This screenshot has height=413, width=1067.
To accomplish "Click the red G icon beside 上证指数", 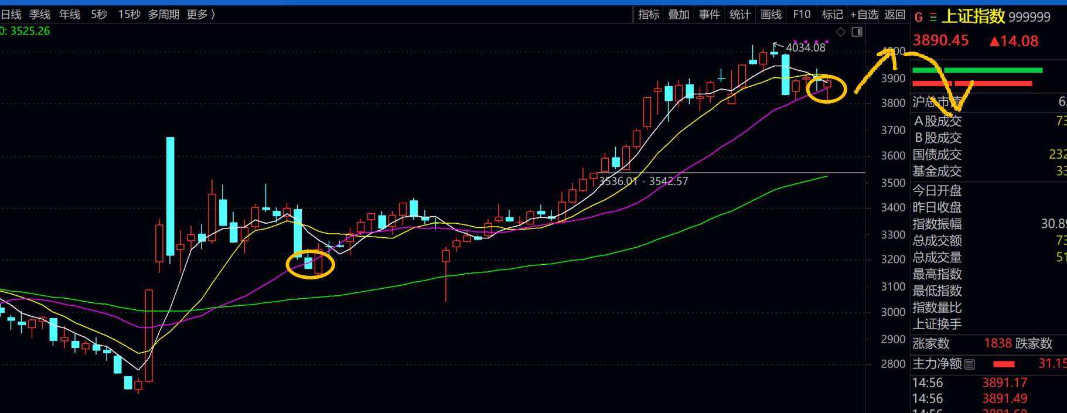I will 918,18.
